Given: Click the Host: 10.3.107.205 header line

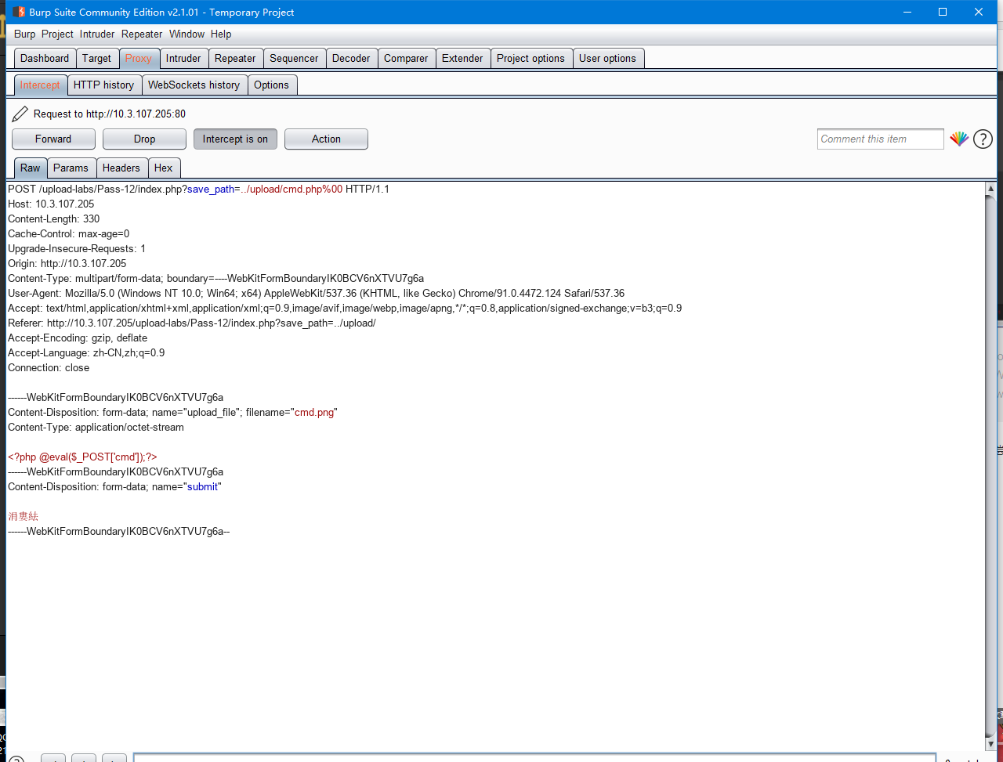Looking at the screenshot, I should coord(51,204).
